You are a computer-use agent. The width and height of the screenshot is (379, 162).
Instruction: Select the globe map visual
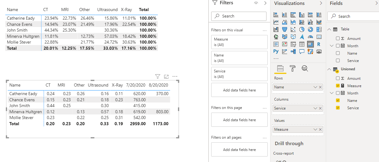276,37
